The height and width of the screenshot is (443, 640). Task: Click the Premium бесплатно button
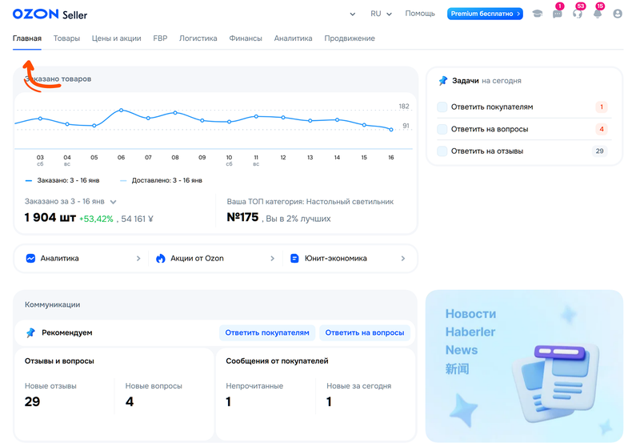(485, 14)
